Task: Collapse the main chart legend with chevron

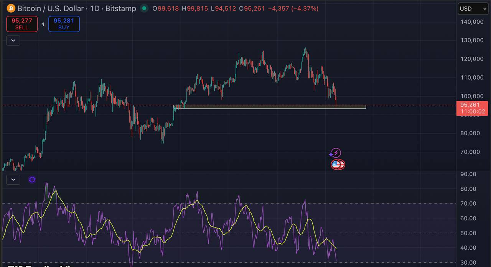Action: pyautogui.click(x=13, y=40)
